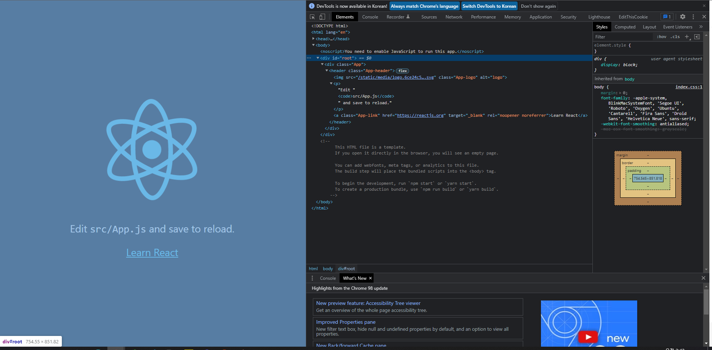The width and height of the screenshot is (712, 350).
Task: Activate the inspect element picker icon
Action: 312,17
